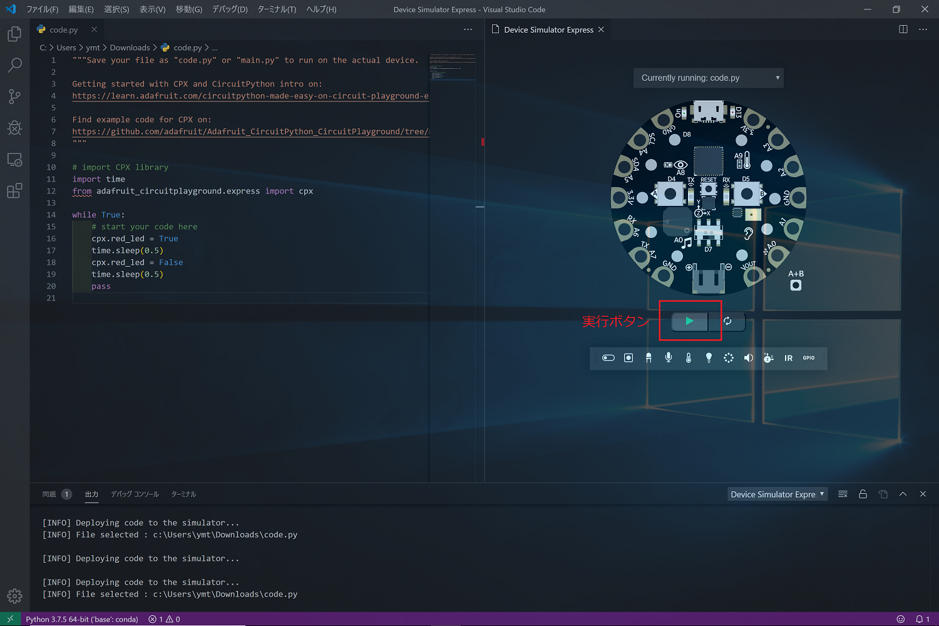Select the light sensor bulb tool
This screenshot has width=939, height=626.
coord(709,358)
